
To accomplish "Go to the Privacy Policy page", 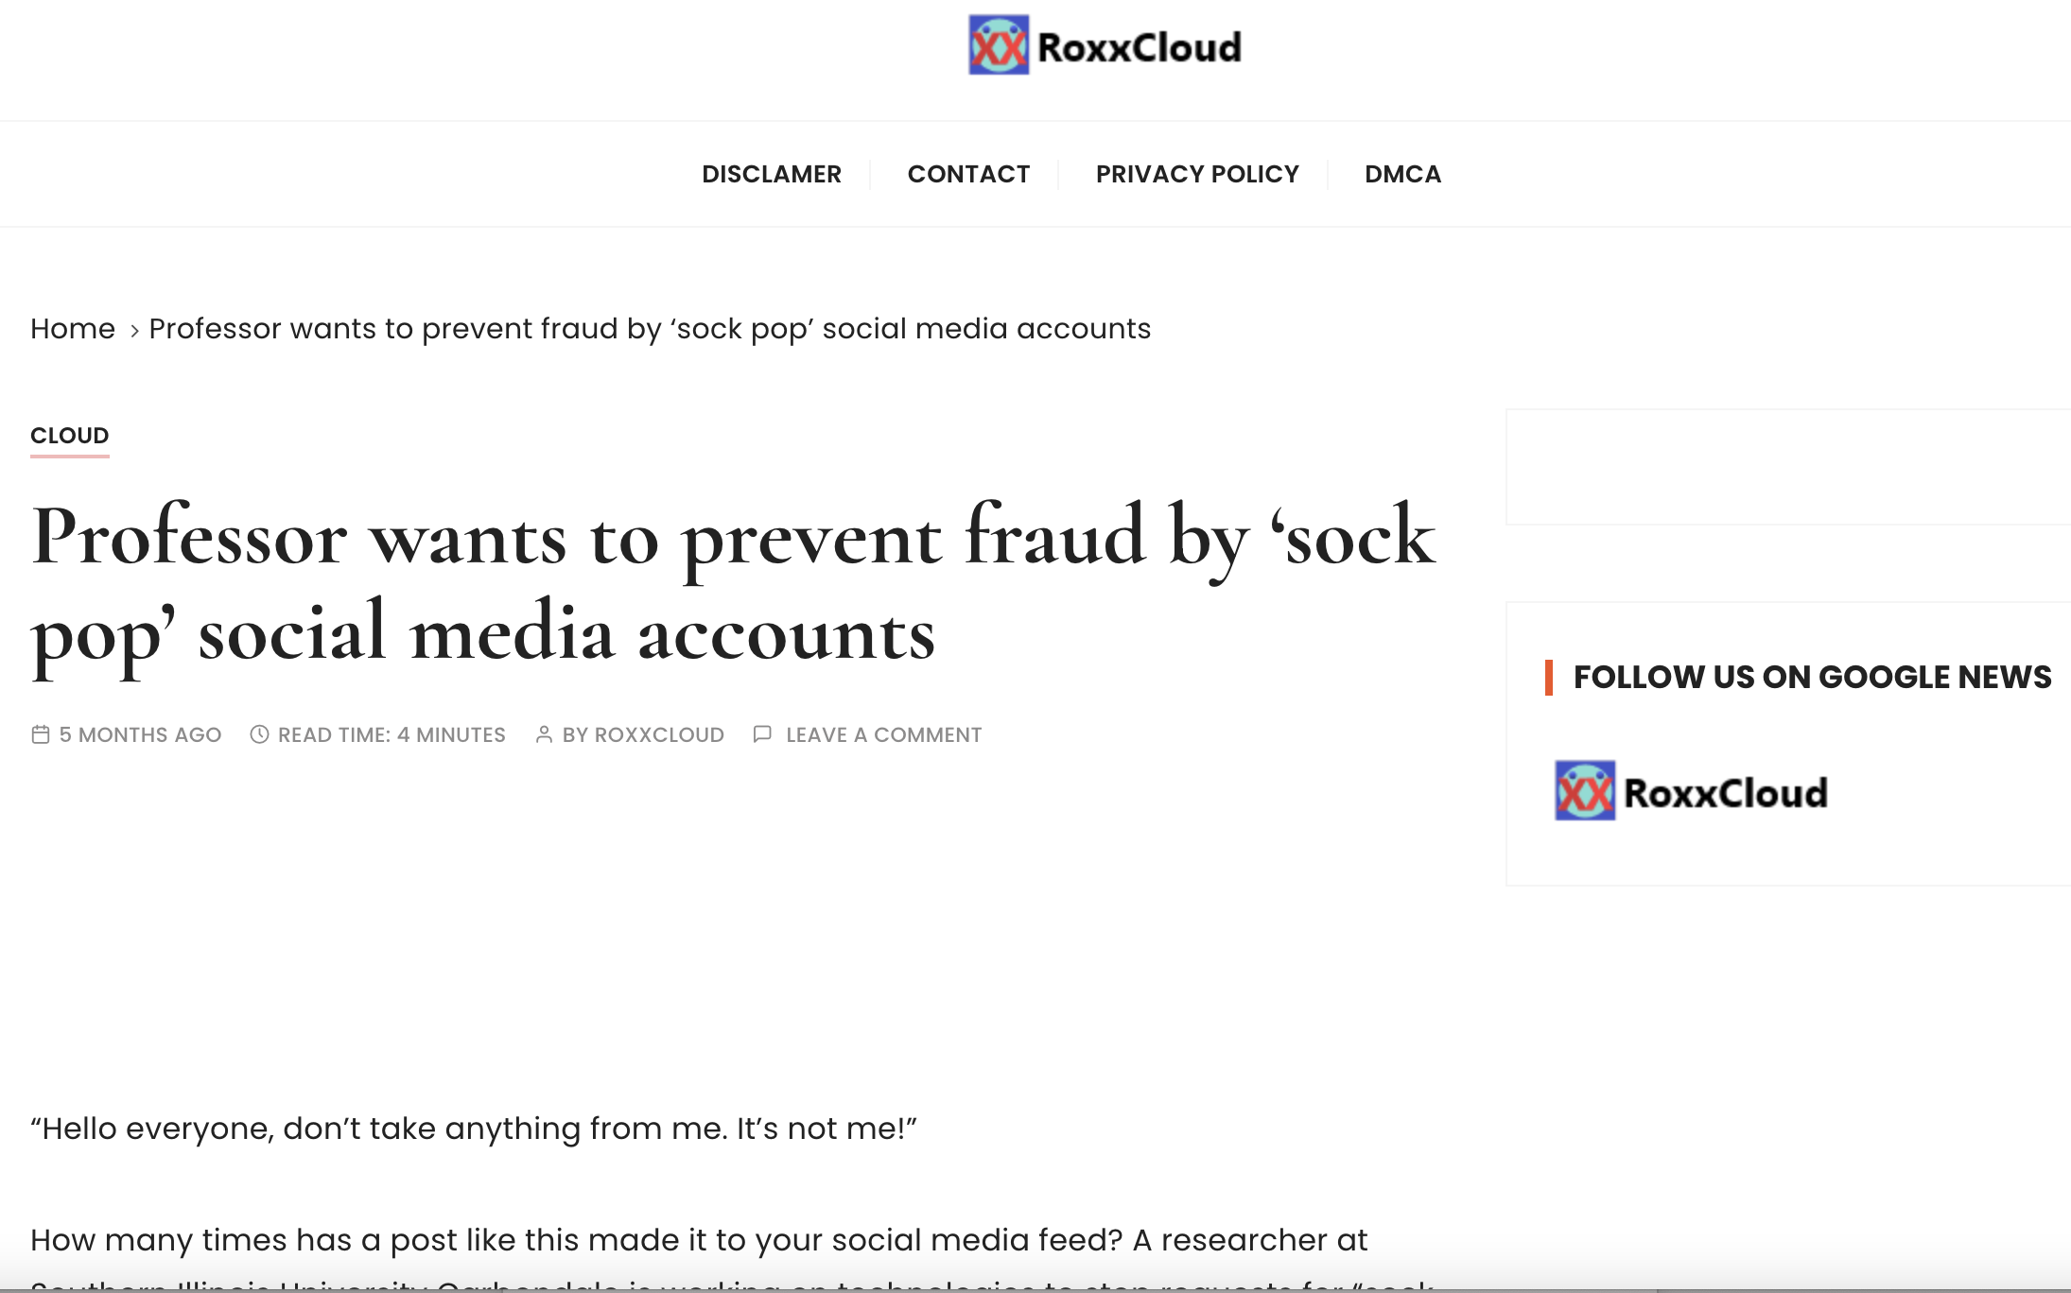I will click(1197, 174).
